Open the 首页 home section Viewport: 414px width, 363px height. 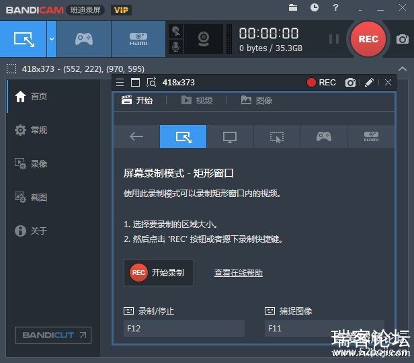[x=31, y=96]
